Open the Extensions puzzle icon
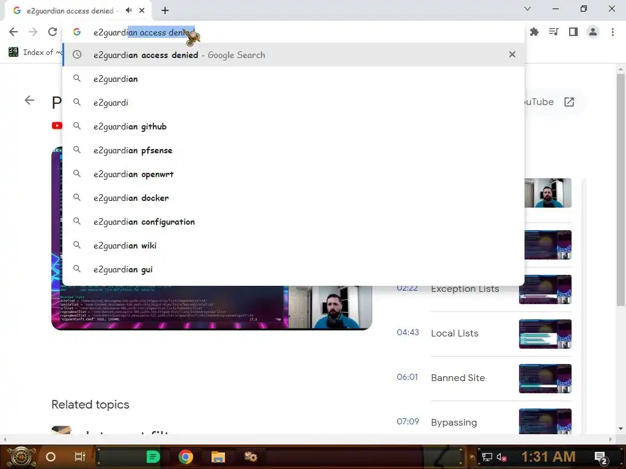The height and width of the screenshot is (469, 626). [534, 32]
